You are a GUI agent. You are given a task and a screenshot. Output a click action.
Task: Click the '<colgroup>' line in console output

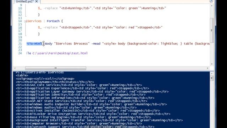tap(45, 79)
